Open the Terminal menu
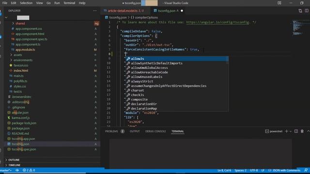This screenshot has height=174, width=310. [69, 3]
